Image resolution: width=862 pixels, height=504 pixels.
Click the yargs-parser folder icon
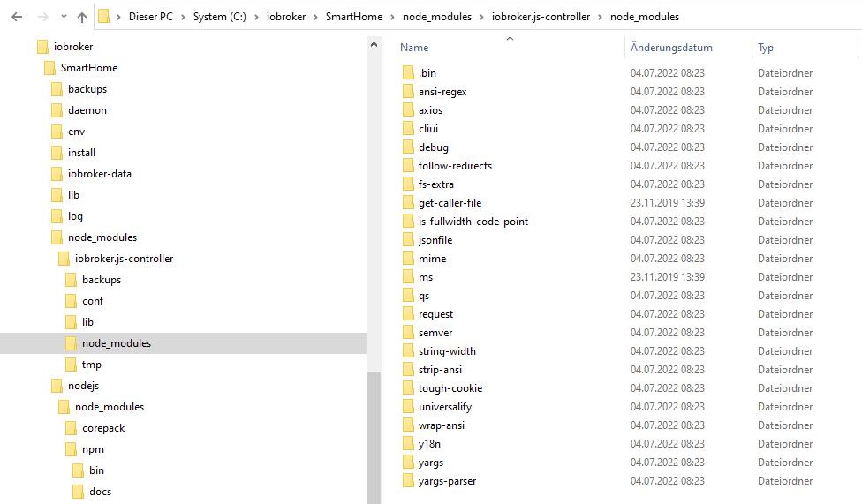tap(408, 481)
